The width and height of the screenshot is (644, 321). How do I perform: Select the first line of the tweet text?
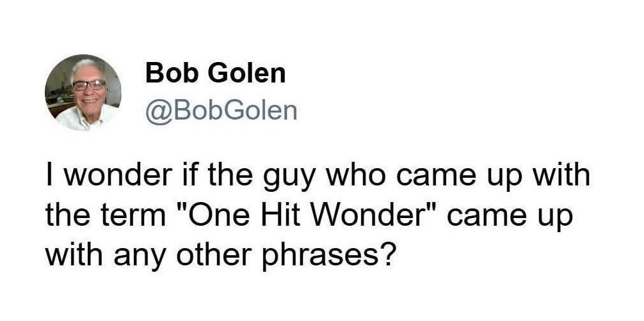click(x=317, y=175)
